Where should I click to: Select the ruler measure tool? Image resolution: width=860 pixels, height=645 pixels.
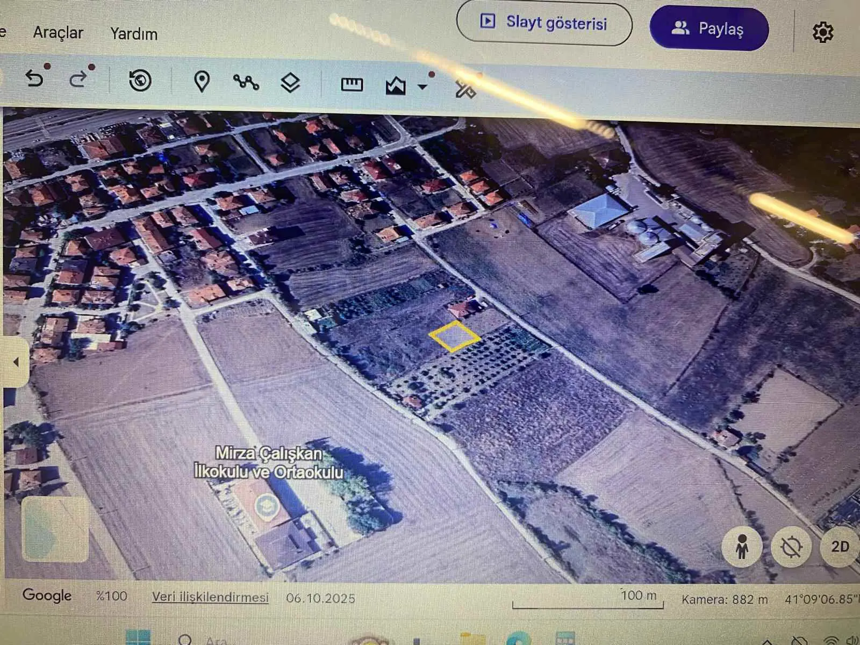(x=352, y=84)
